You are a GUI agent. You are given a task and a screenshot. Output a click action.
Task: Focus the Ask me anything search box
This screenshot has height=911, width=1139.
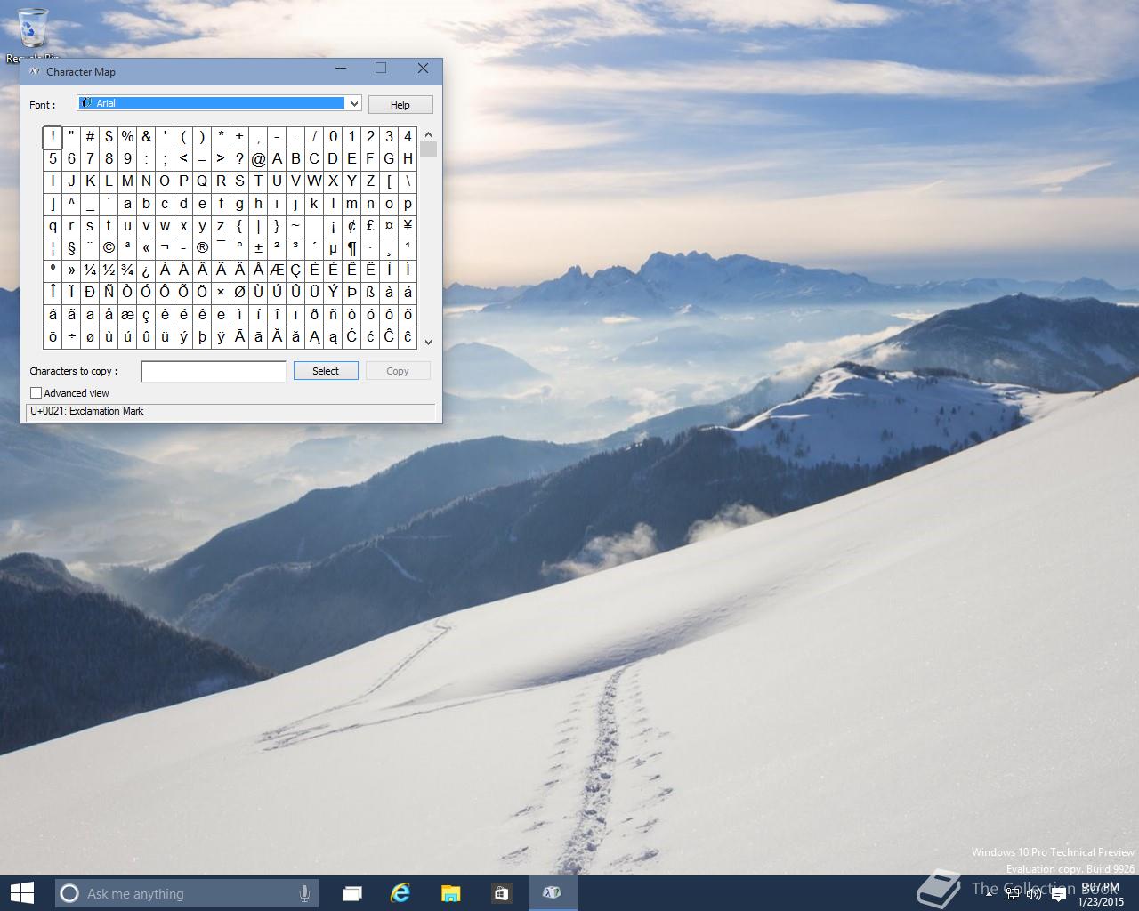pyautogui.click(x=184, y=893)
